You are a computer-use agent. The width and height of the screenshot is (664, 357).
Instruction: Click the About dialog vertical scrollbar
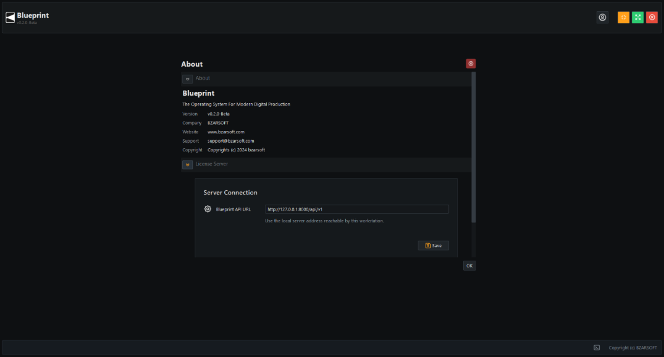pyautogui.click(x=473, y=148)
